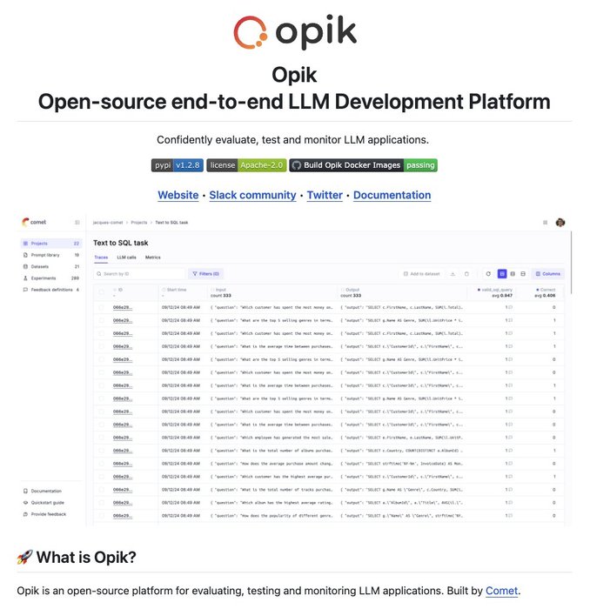Click the scrollbar beside the traces table
The image size is (590, 609).
pos(571,263)
